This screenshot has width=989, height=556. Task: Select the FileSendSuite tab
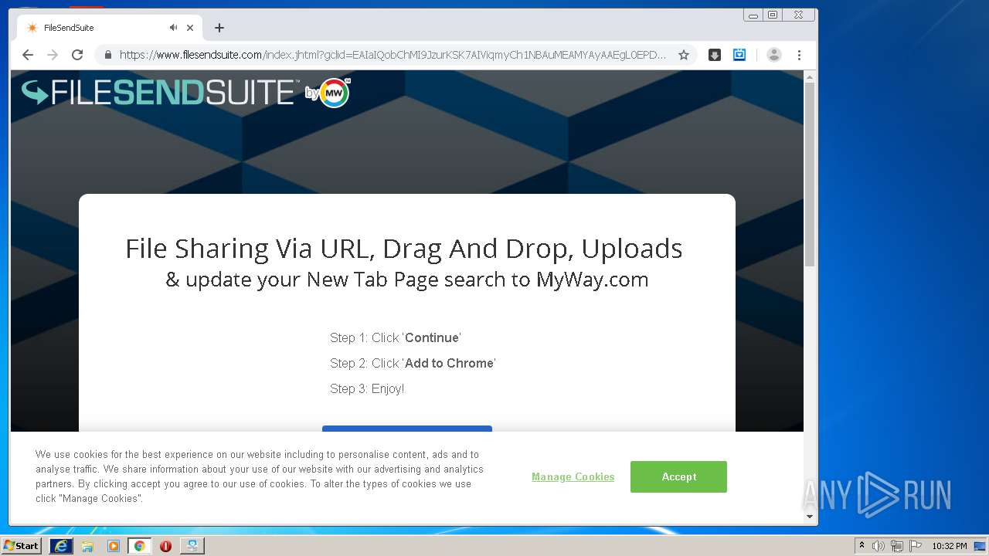pyautogui.click(x=110, y=28)
